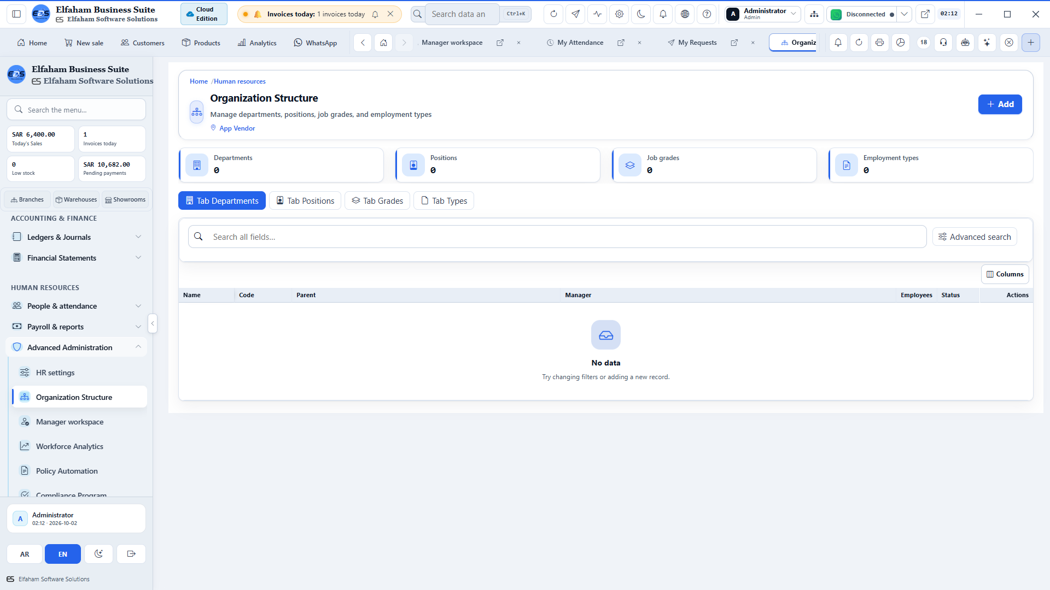1050x590 pixels.
Task: Open the pie chart icon in toolbar
Action: point(900,43)
